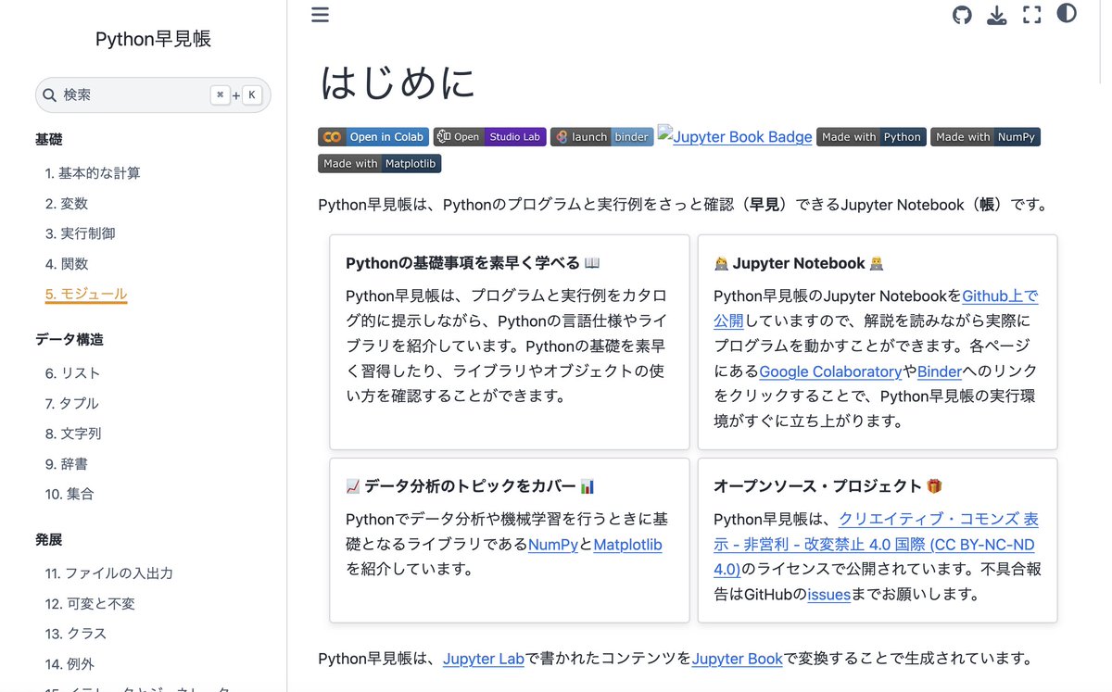This screenshot has height=692, width=1112.
Task: Open chapter 14. 例外
Action: coord(69,664)
